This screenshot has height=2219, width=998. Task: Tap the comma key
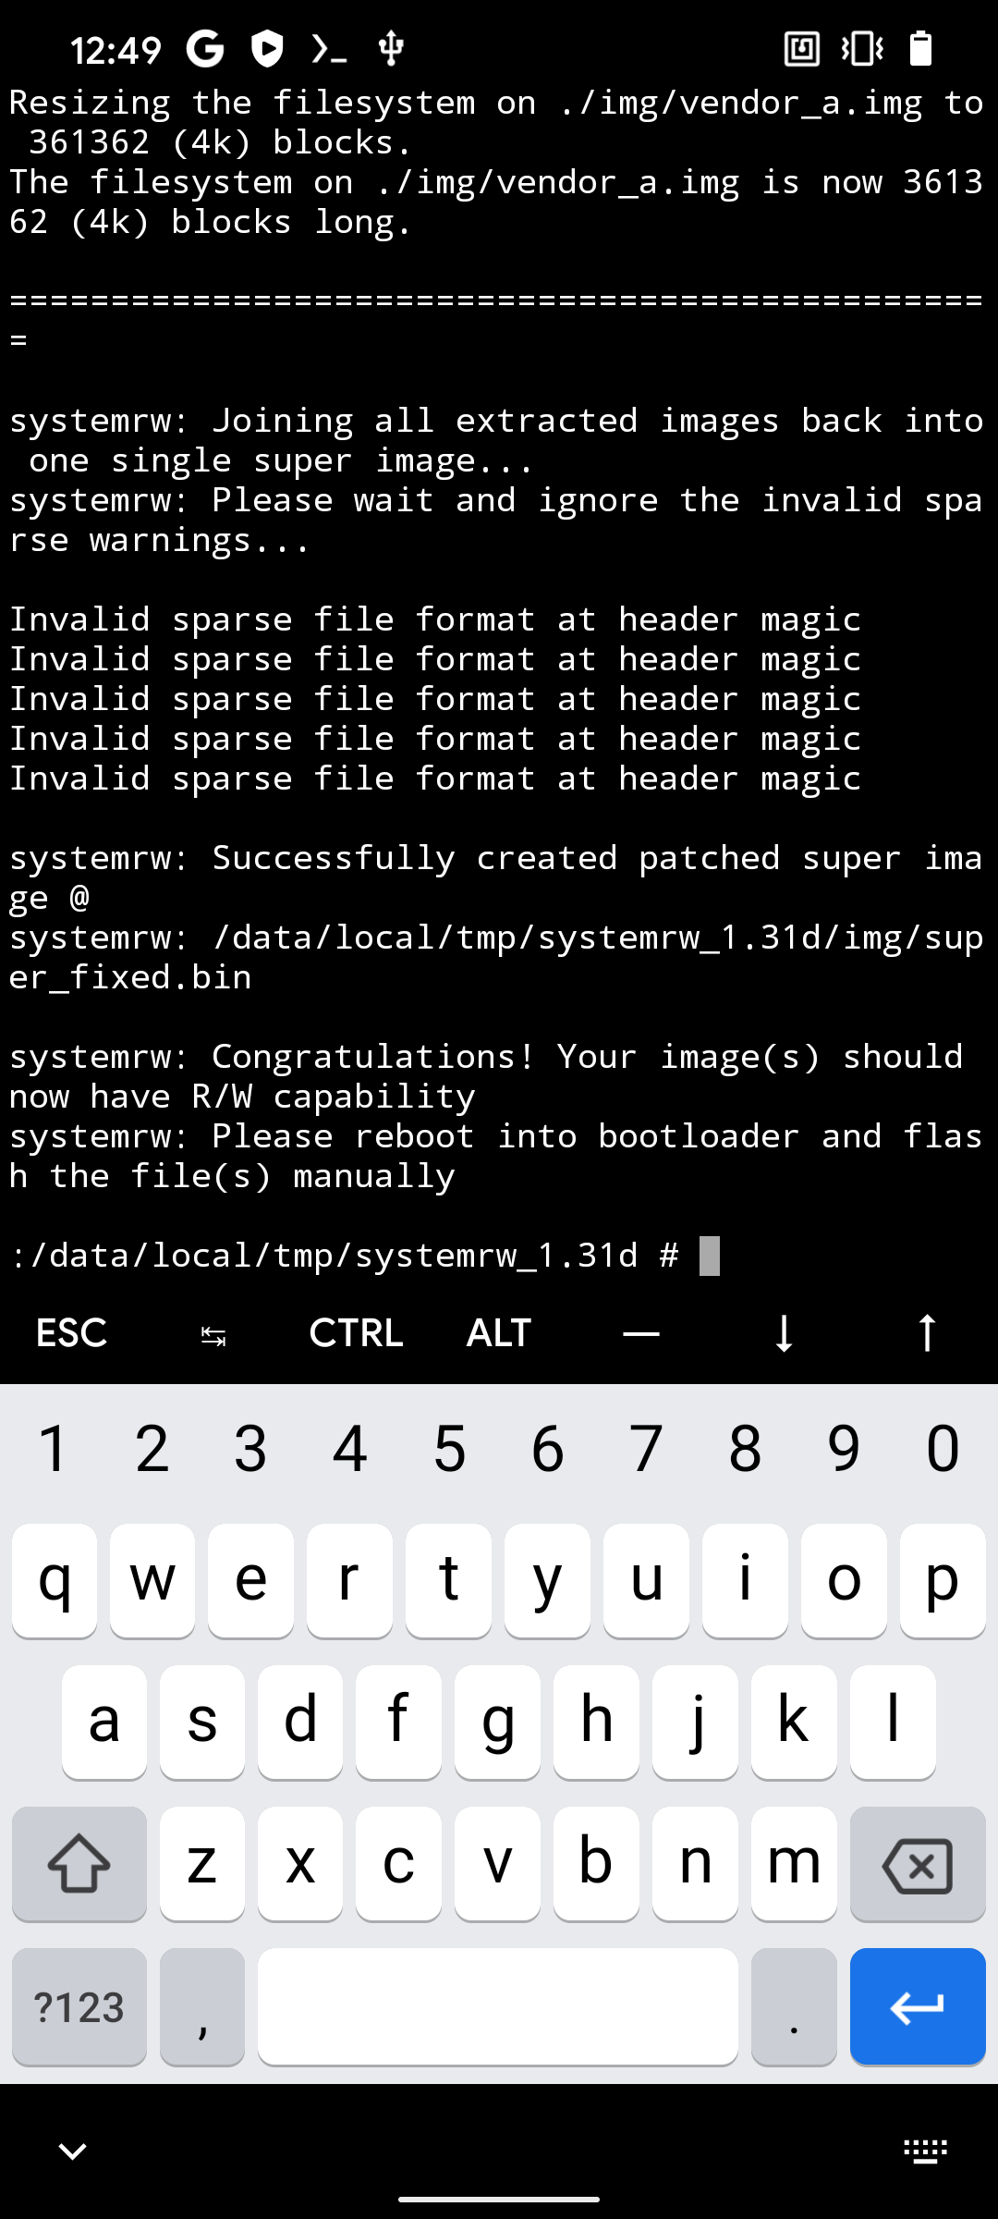[x=202, y=2005]
